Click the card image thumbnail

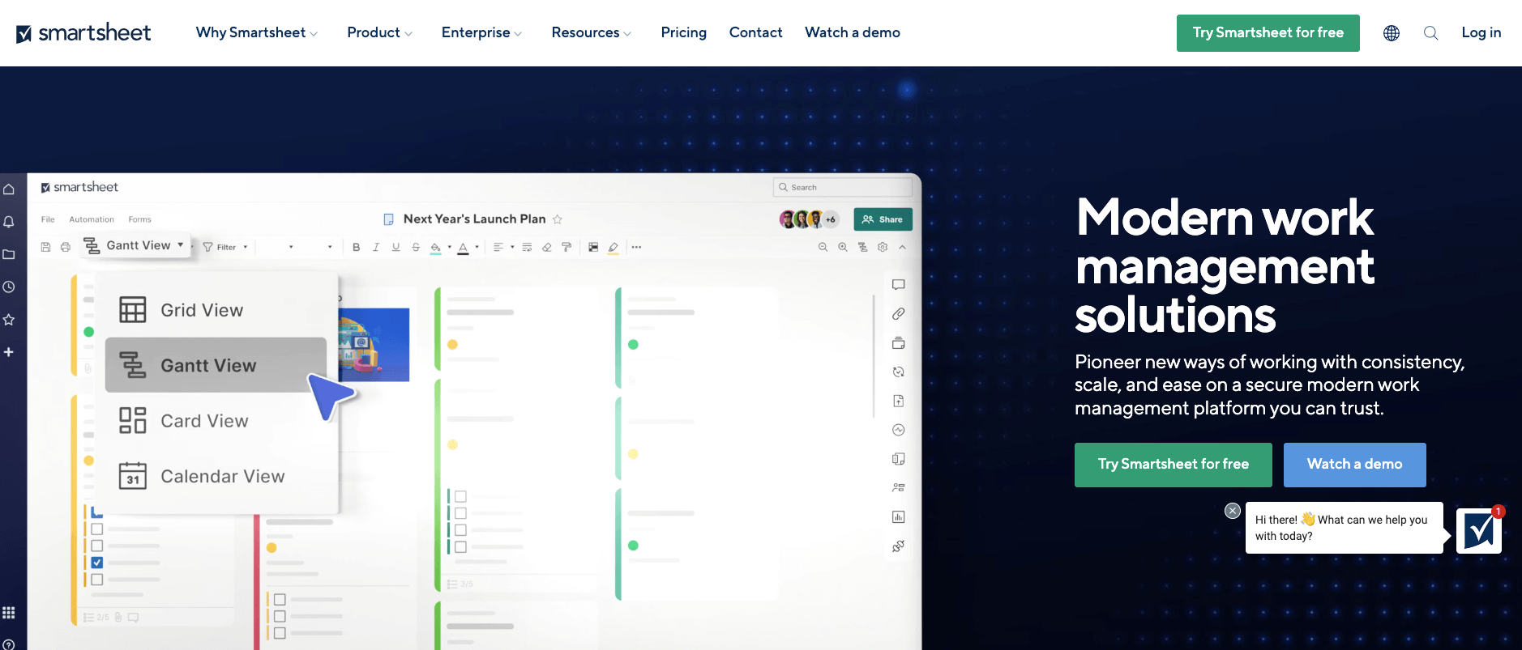373,345
